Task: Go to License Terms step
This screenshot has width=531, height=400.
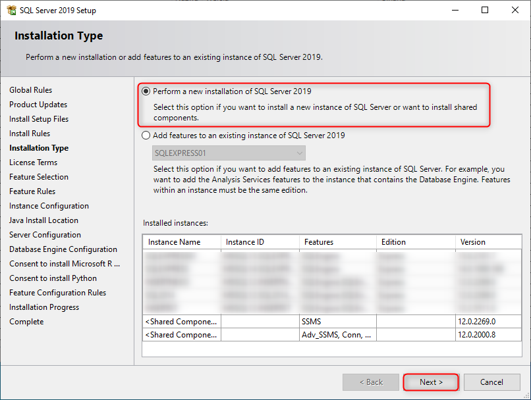Action: pyautogui.click(x=33, y=162)
